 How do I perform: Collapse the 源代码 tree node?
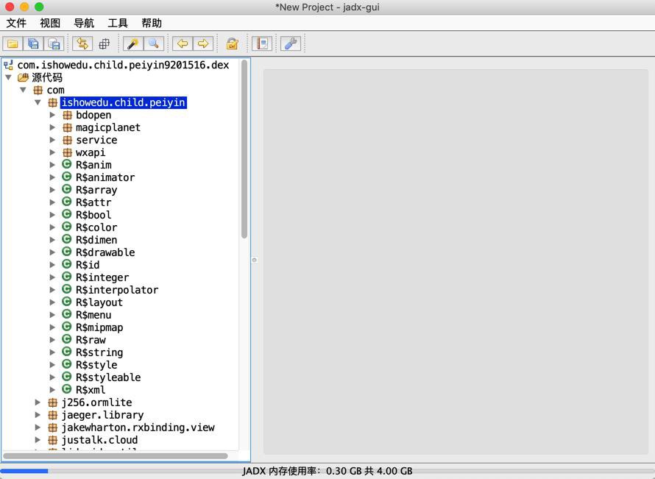[x=8, y=77]
